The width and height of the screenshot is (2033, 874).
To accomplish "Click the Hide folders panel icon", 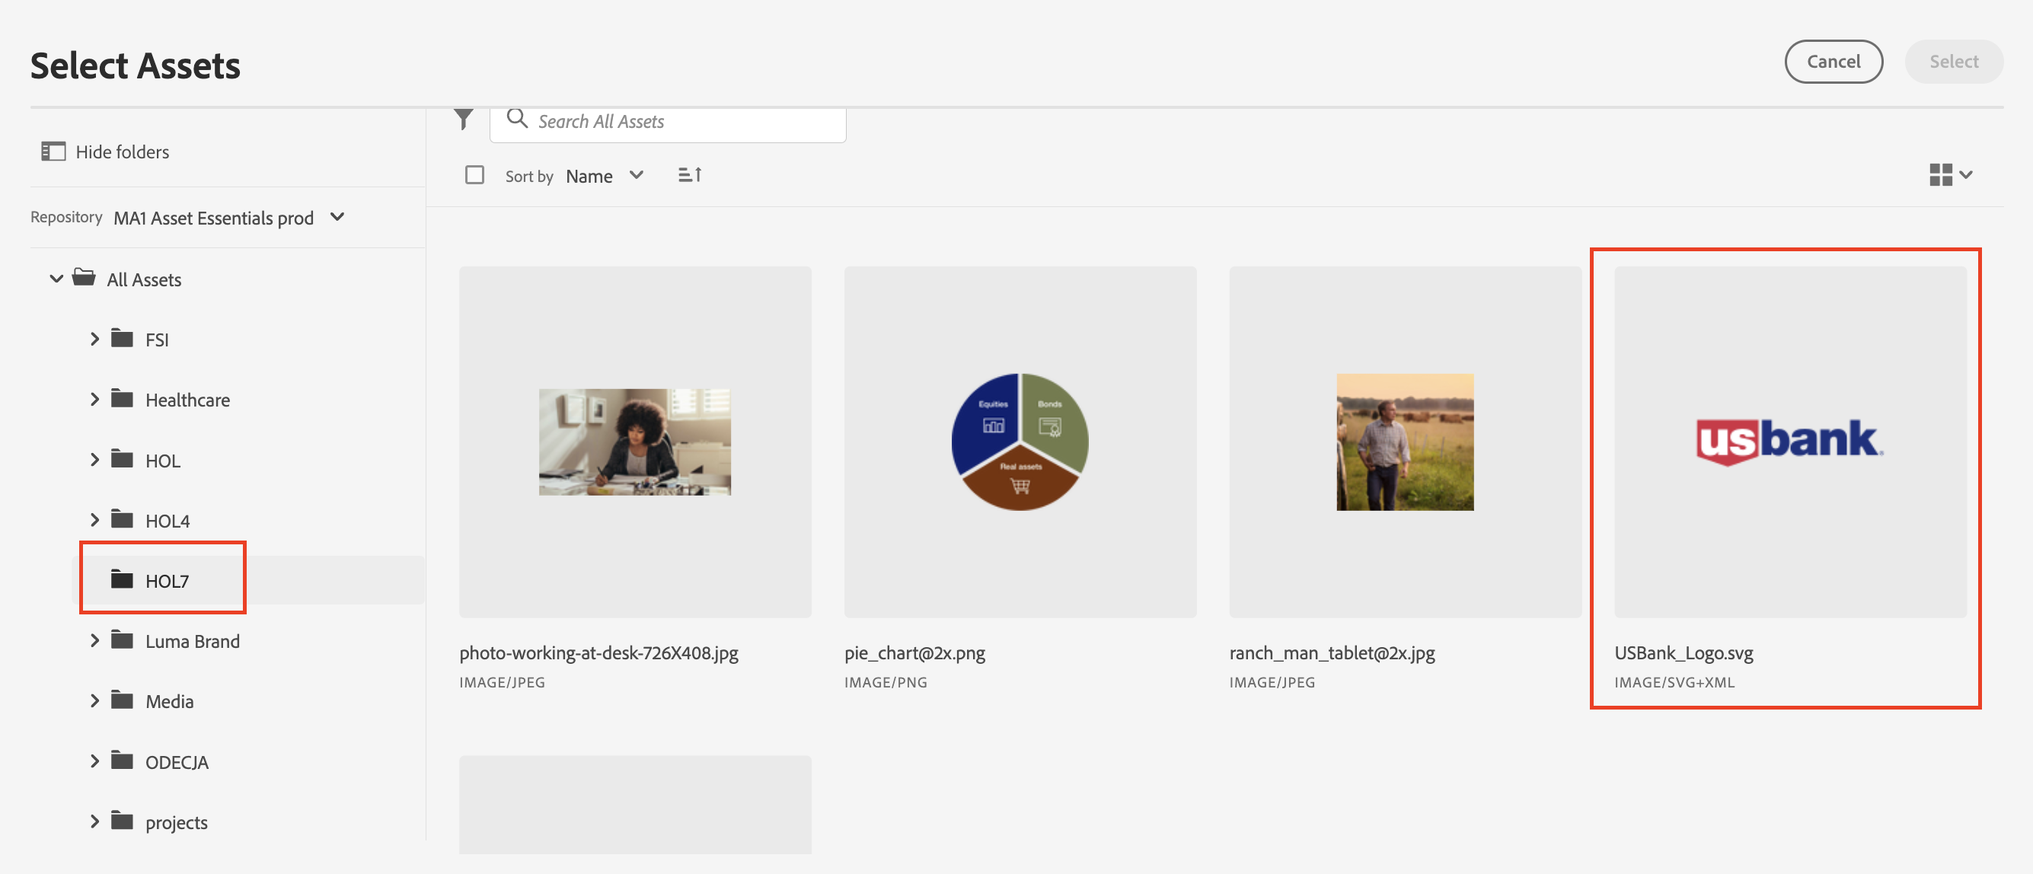I will pyautogui.click(x=53, y=152).
